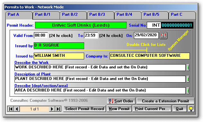Go to the next permit record
The width and height of the screenshot is (203, 122).
pos(52,109)
